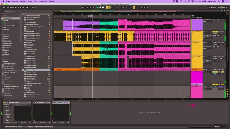This screenshot has width=230, height=129.
Task: Open Master output dropdown on return A
Action: tap(207, 72)
